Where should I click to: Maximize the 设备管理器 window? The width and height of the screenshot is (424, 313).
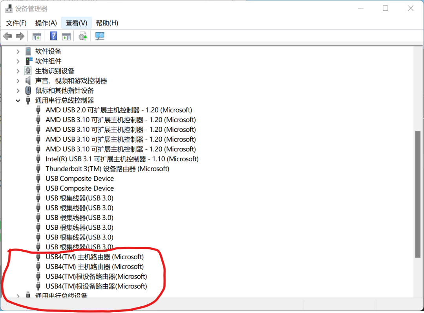[x=386, y=8]
